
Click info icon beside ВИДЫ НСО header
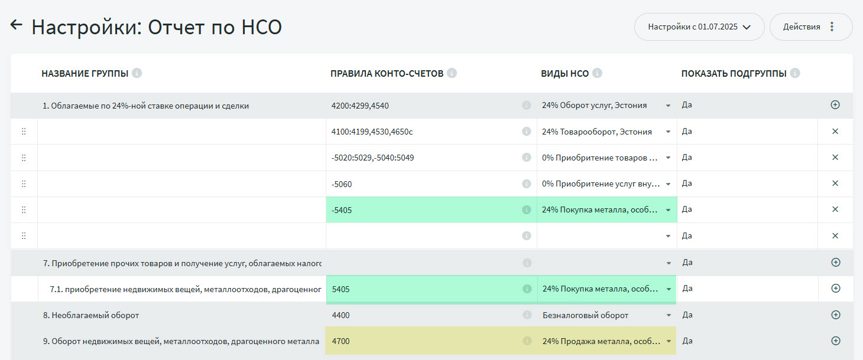[598, 73]
